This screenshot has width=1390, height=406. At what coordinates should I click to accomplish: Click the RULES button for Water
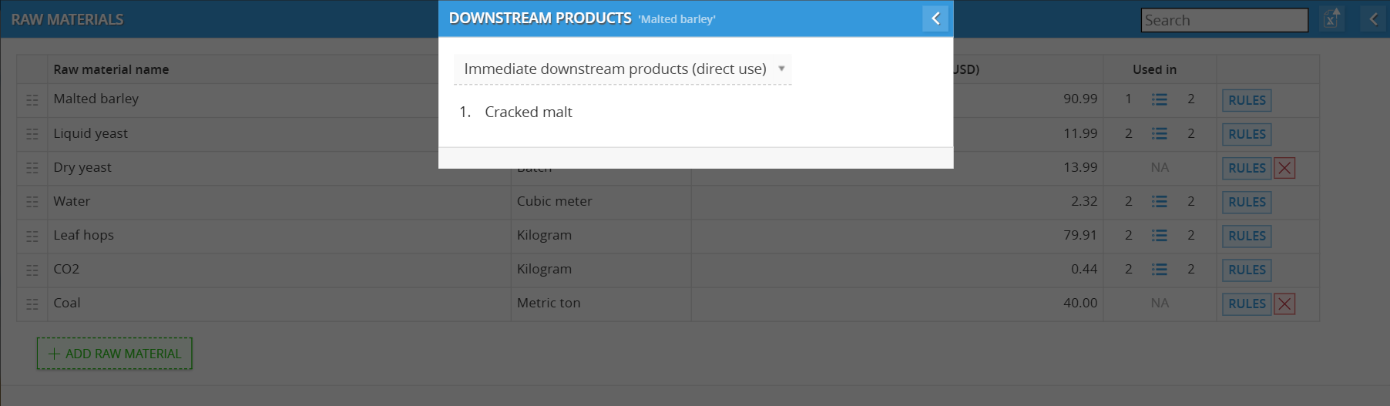click(1246, 202)
